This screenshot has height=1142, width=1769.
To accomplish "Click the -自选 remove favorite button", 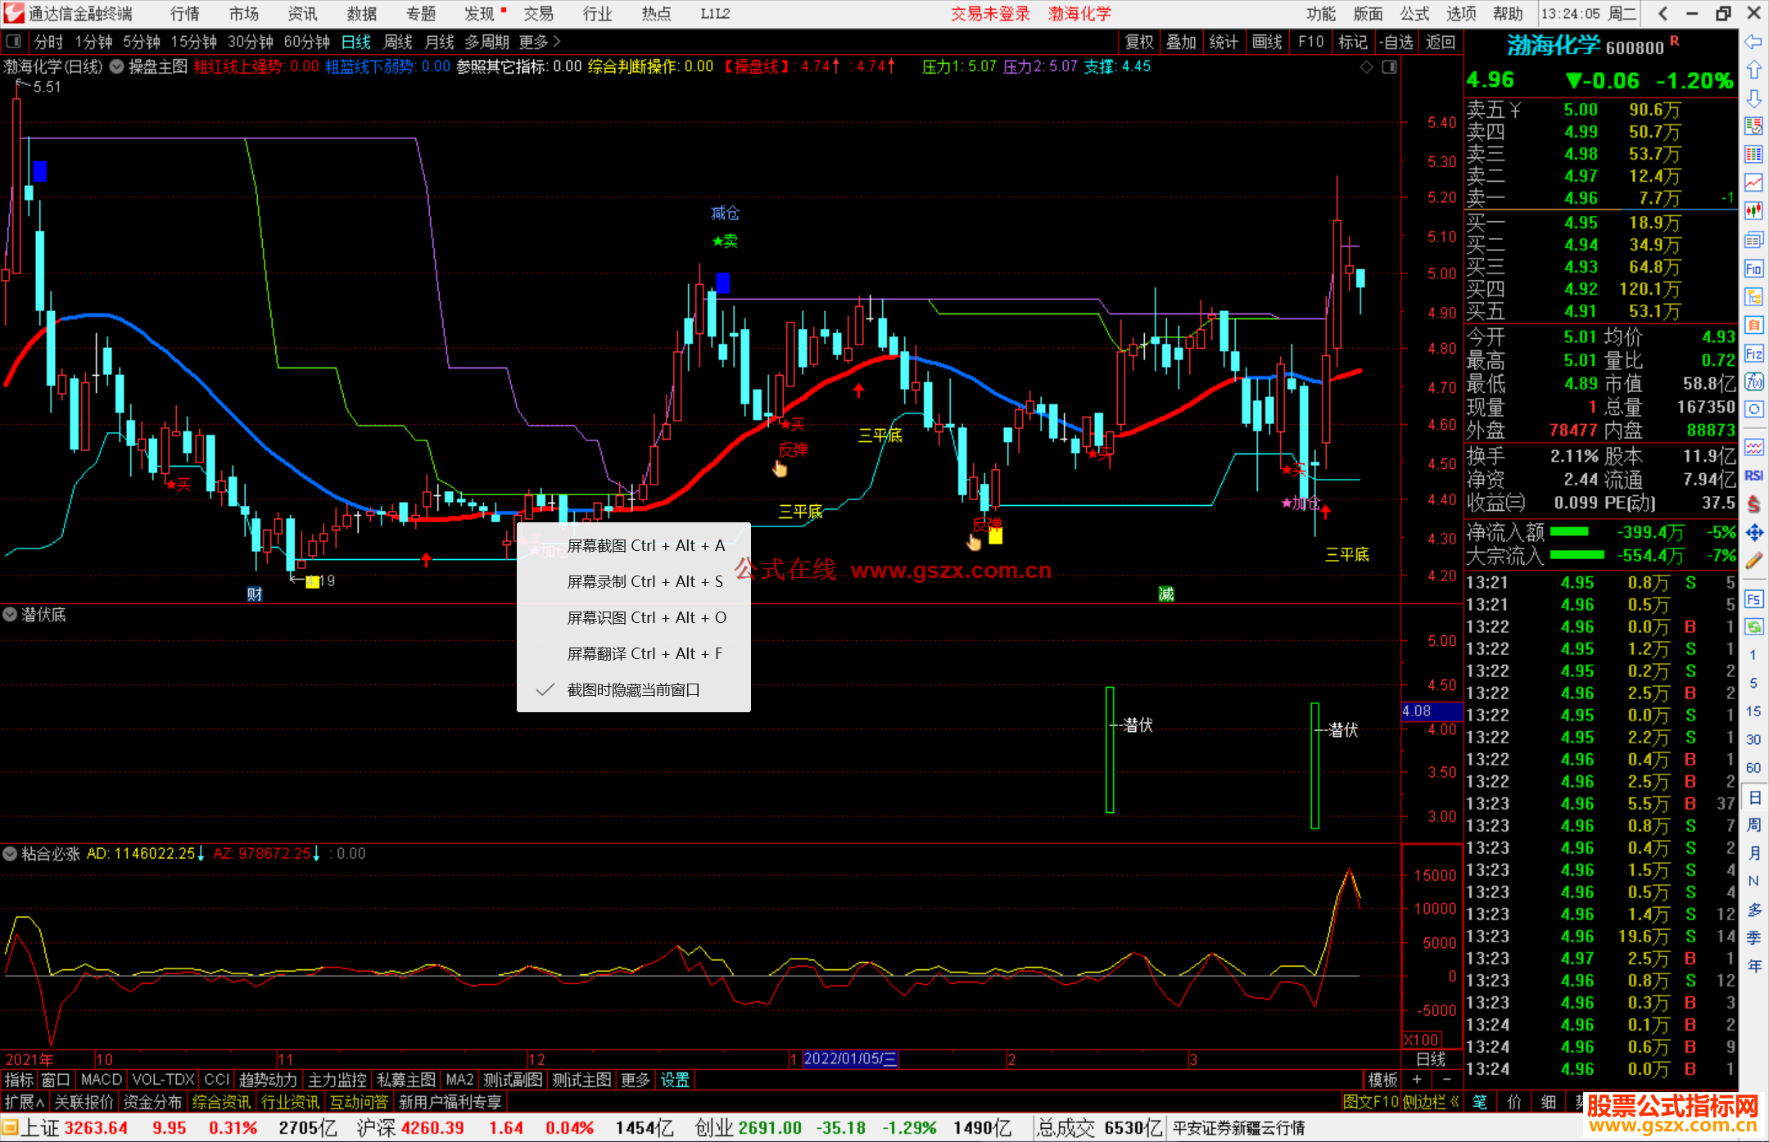I will (x=1396, y=42).
